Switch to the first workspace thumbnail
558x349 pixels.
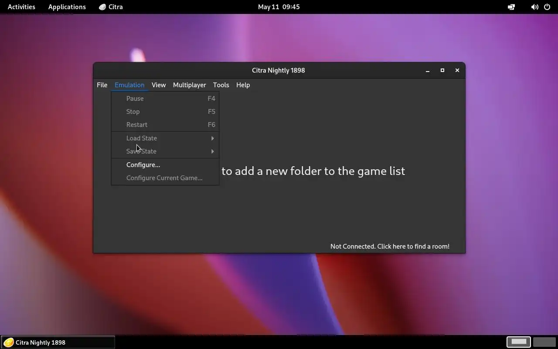[x=519, y=342]
